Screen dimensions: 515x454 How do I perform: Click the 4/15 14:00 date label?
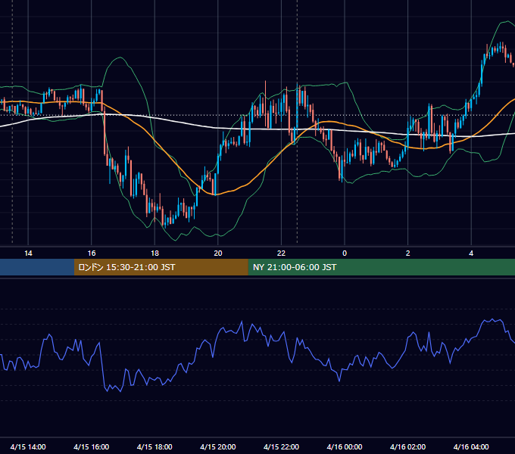[28, 446]
